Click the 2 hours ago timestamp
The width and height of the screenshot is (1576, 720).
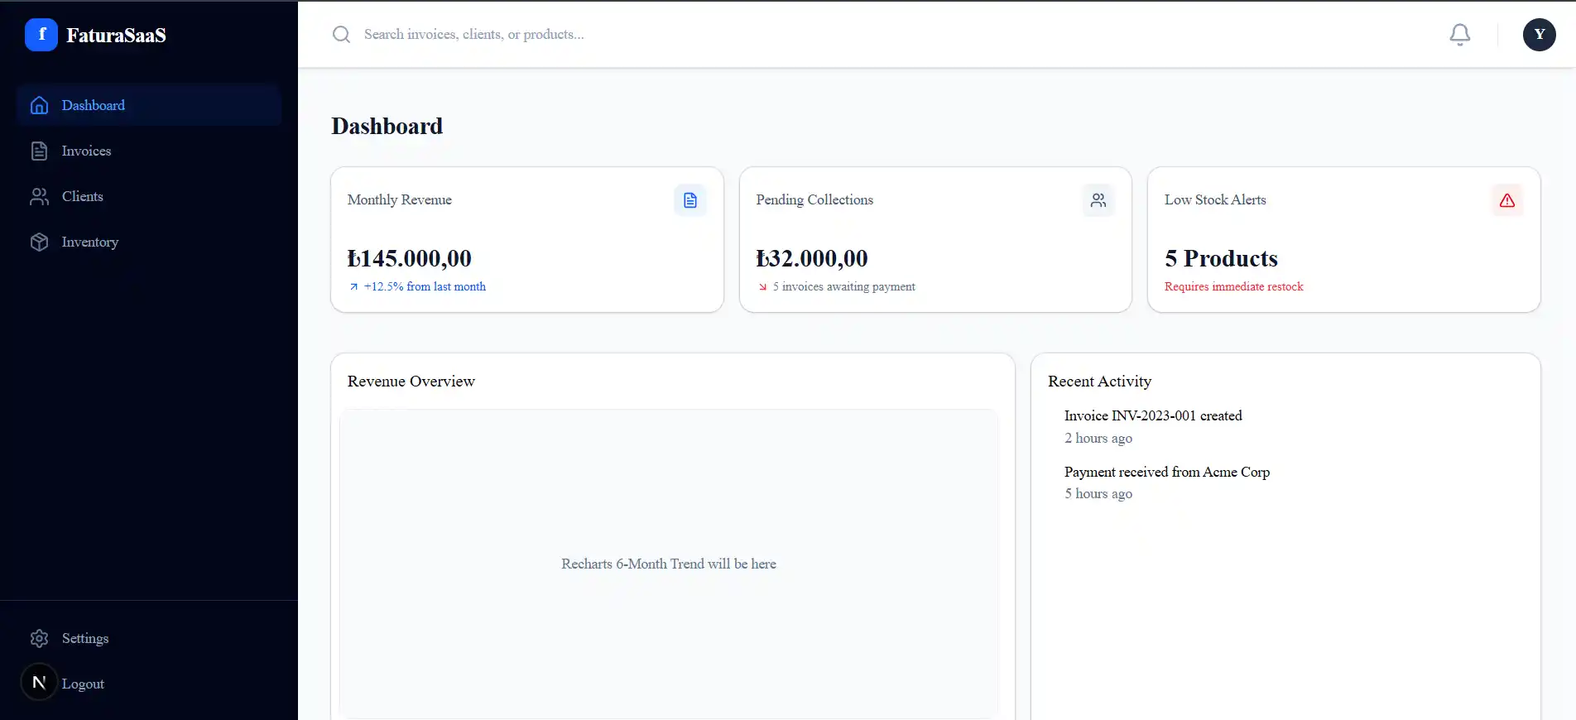click(1098, 438)
